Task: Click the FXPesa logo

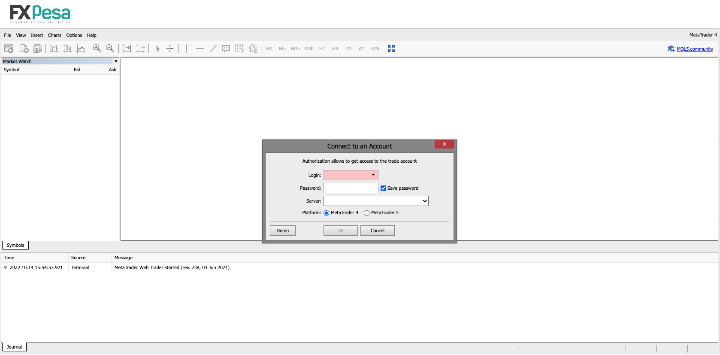Action: 40,14
